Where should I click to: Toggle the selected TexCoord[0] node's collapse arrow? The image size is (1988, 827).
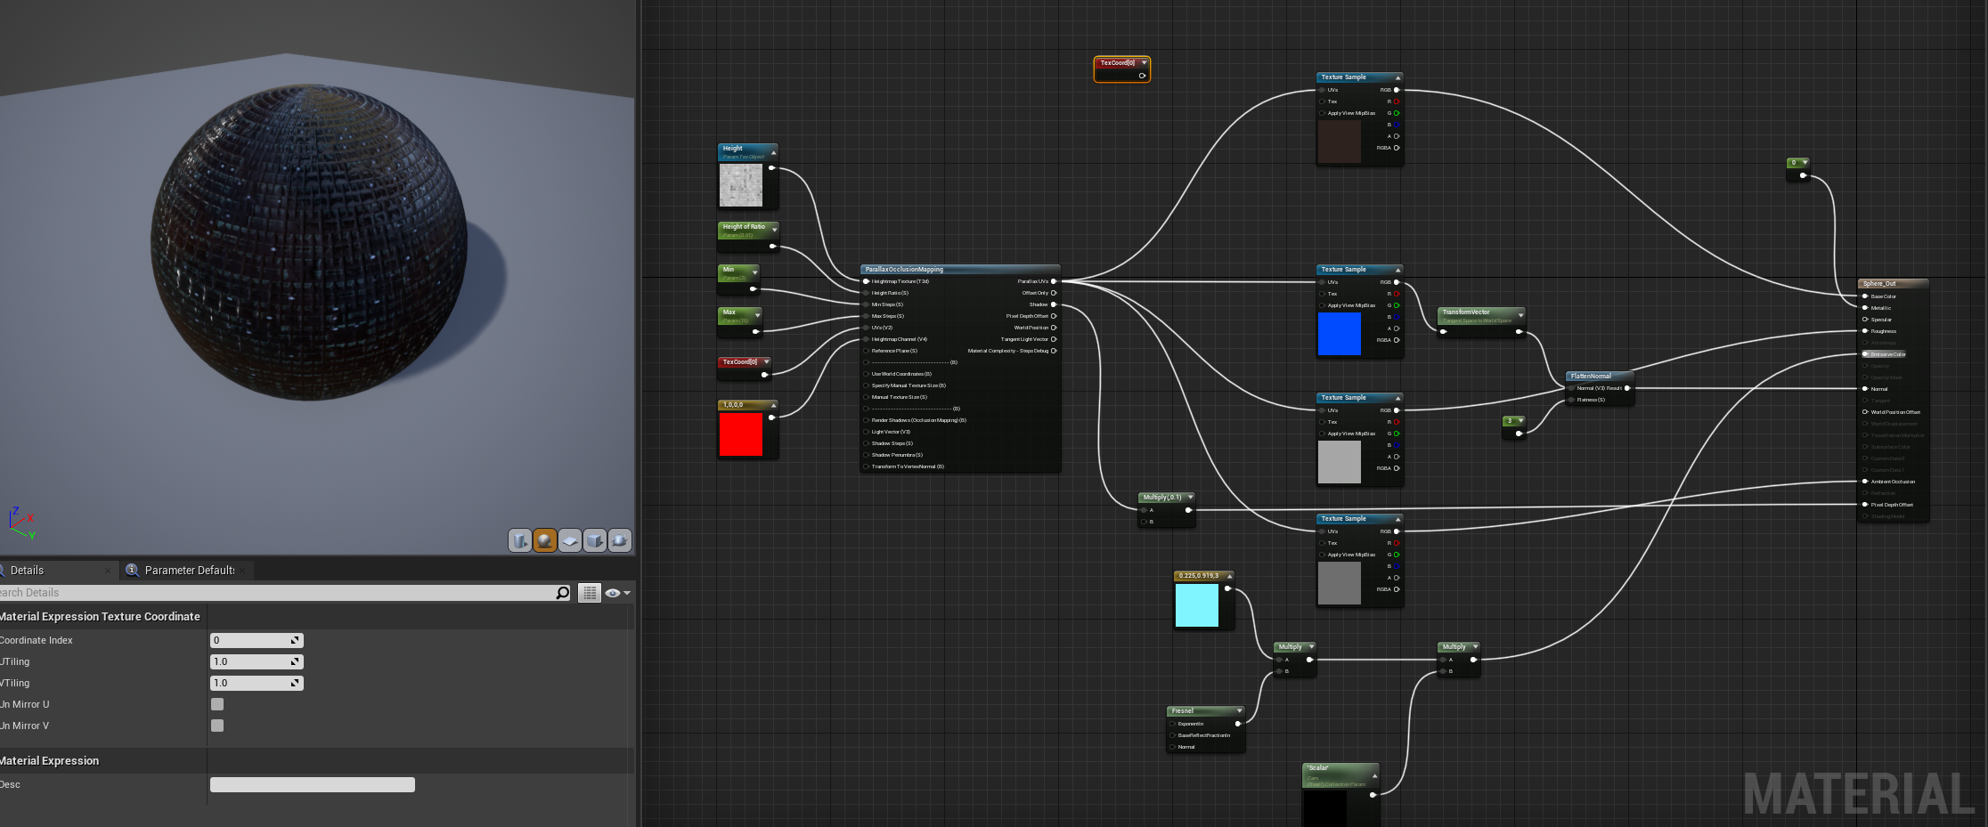(x=1145, y=62)
